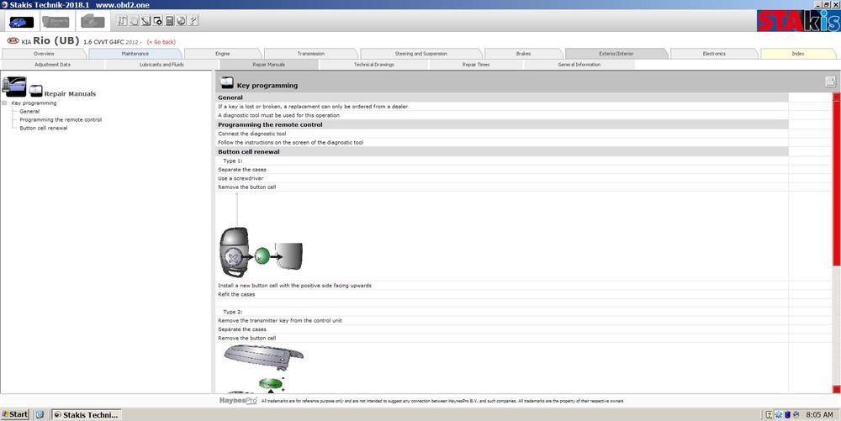Viewport: 841px width, 421px height.
Task: Open the Windows Start menu
Action: point(15,414)
